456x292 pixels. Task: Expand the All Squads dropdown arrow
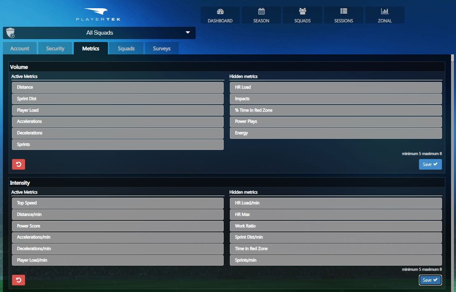188,32
